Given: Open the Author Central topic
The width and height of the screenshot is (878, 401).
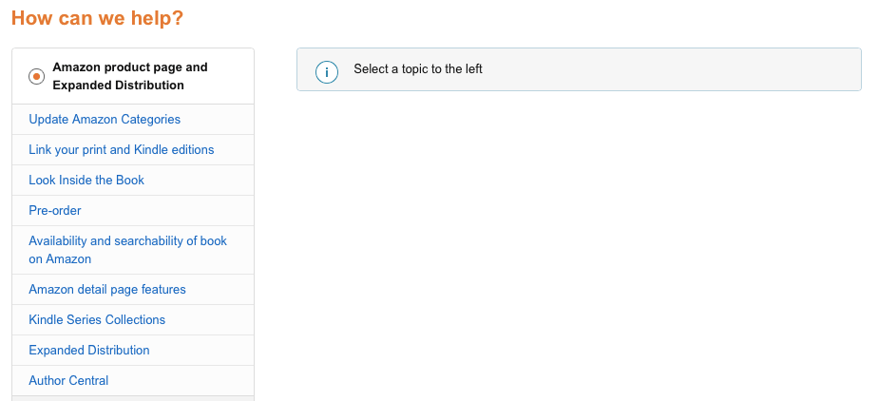Looking at the screenshot, I should (x=68, y=381).
